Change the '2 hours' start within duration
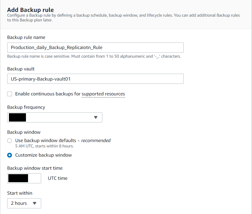 (24, 203)
